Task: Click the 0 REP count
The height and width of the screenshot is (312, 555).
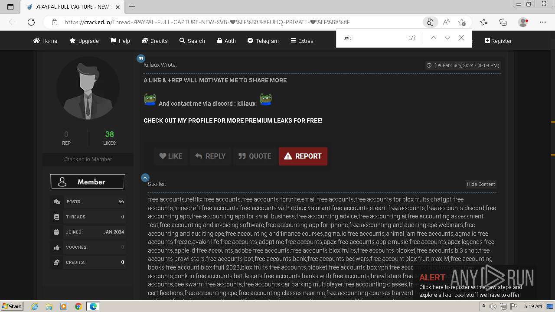Action: pyautogui.click(x=66, y=138)
